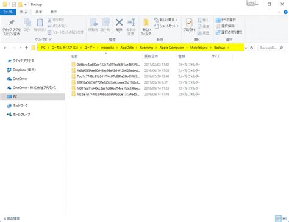Click the Refresh button

[251, 48]
